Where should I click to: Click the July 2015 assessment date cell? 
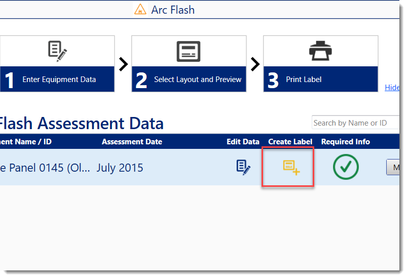120,168
